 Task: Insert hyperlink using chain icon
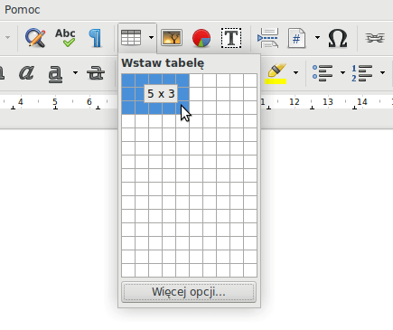(375, 38)
